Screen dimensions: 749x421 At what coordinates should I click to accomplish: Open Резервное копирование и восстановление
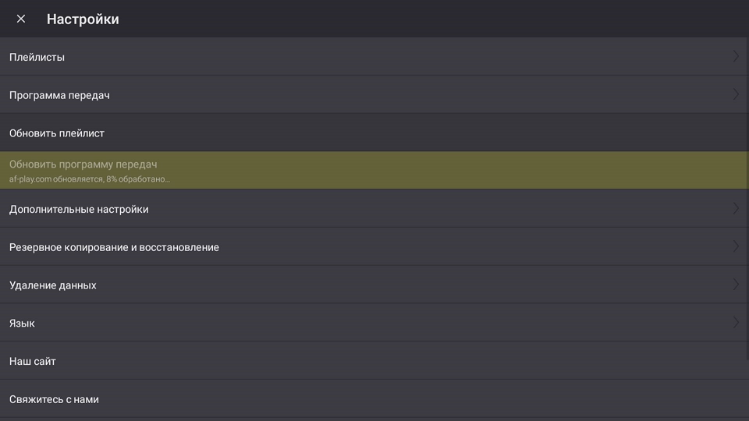coord(114,247)
